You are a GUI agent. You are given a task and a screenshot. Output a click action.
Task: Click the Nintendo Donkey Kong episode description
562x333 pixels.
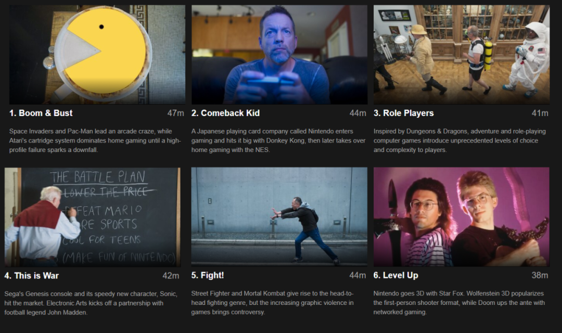click(278, 140)
